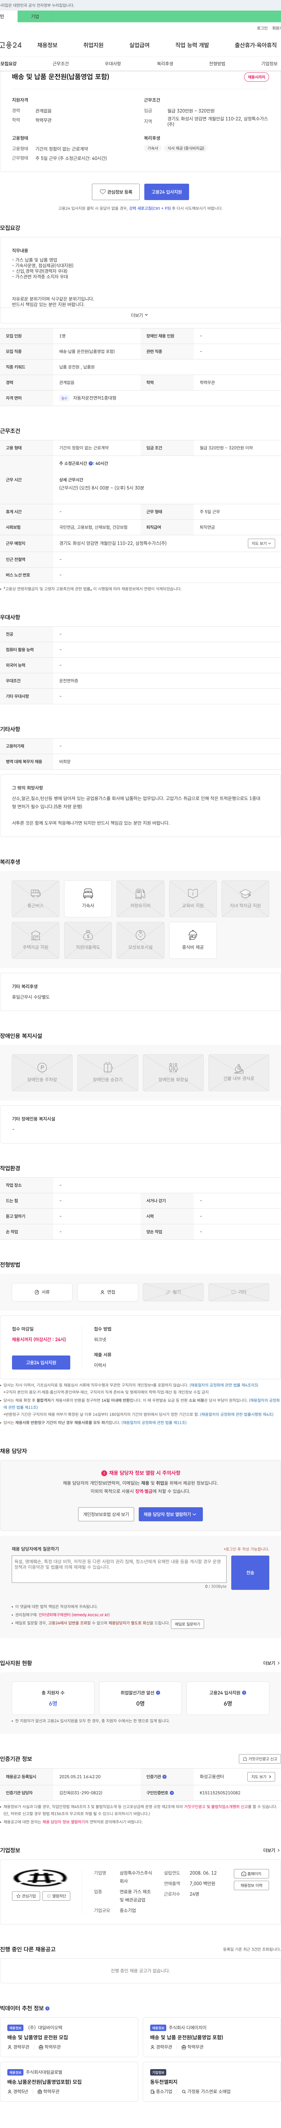
Task: Click the 교육비 지원 welfare icon
Action: click(x=193, y=899)
